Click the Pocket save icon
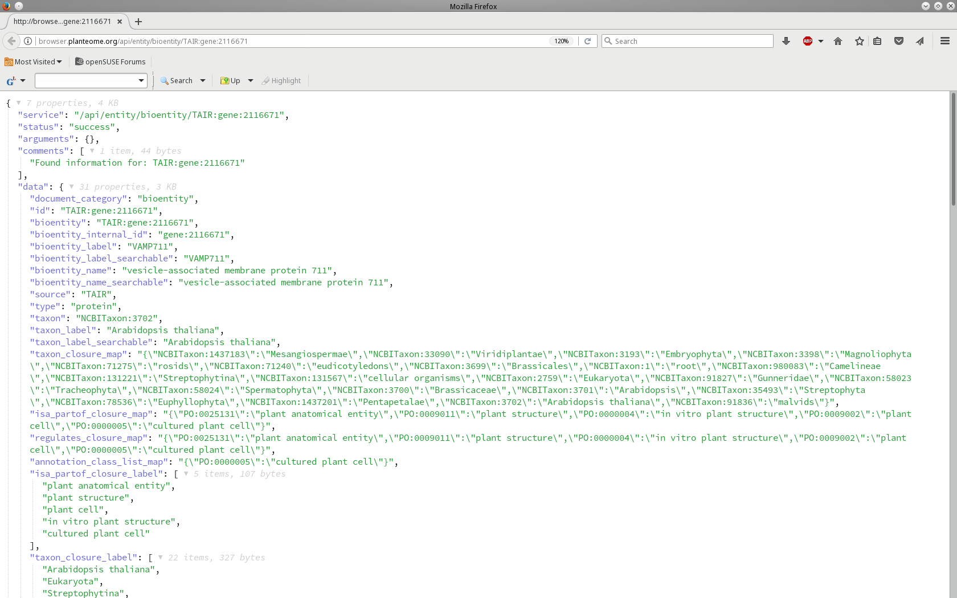957x598 pixels. coord(899,41)
